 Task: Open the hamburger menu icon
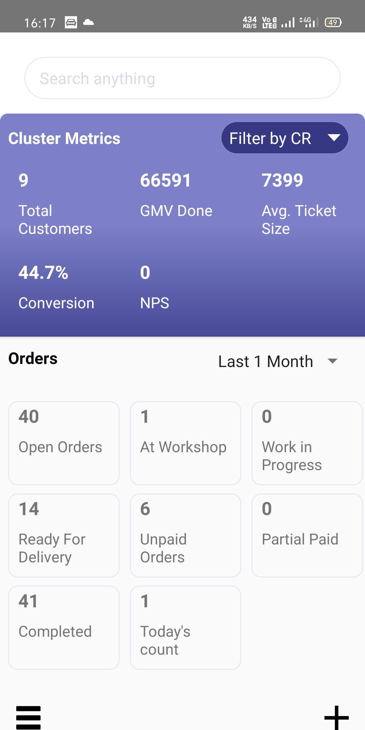(28, 717)
